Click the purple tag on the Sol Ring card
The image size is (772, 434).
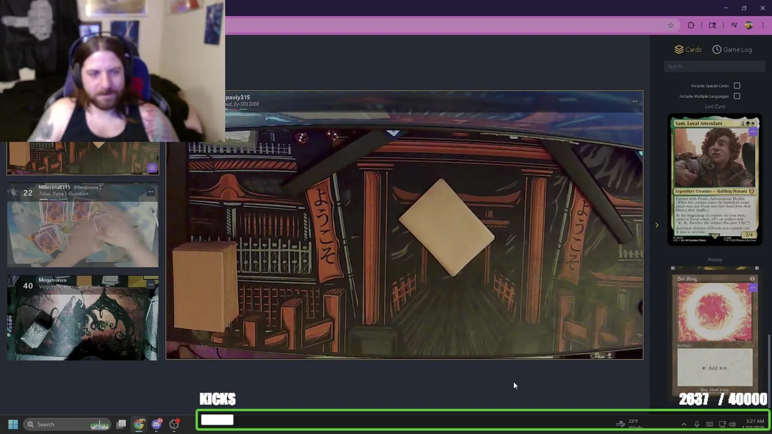click(753, 288)
